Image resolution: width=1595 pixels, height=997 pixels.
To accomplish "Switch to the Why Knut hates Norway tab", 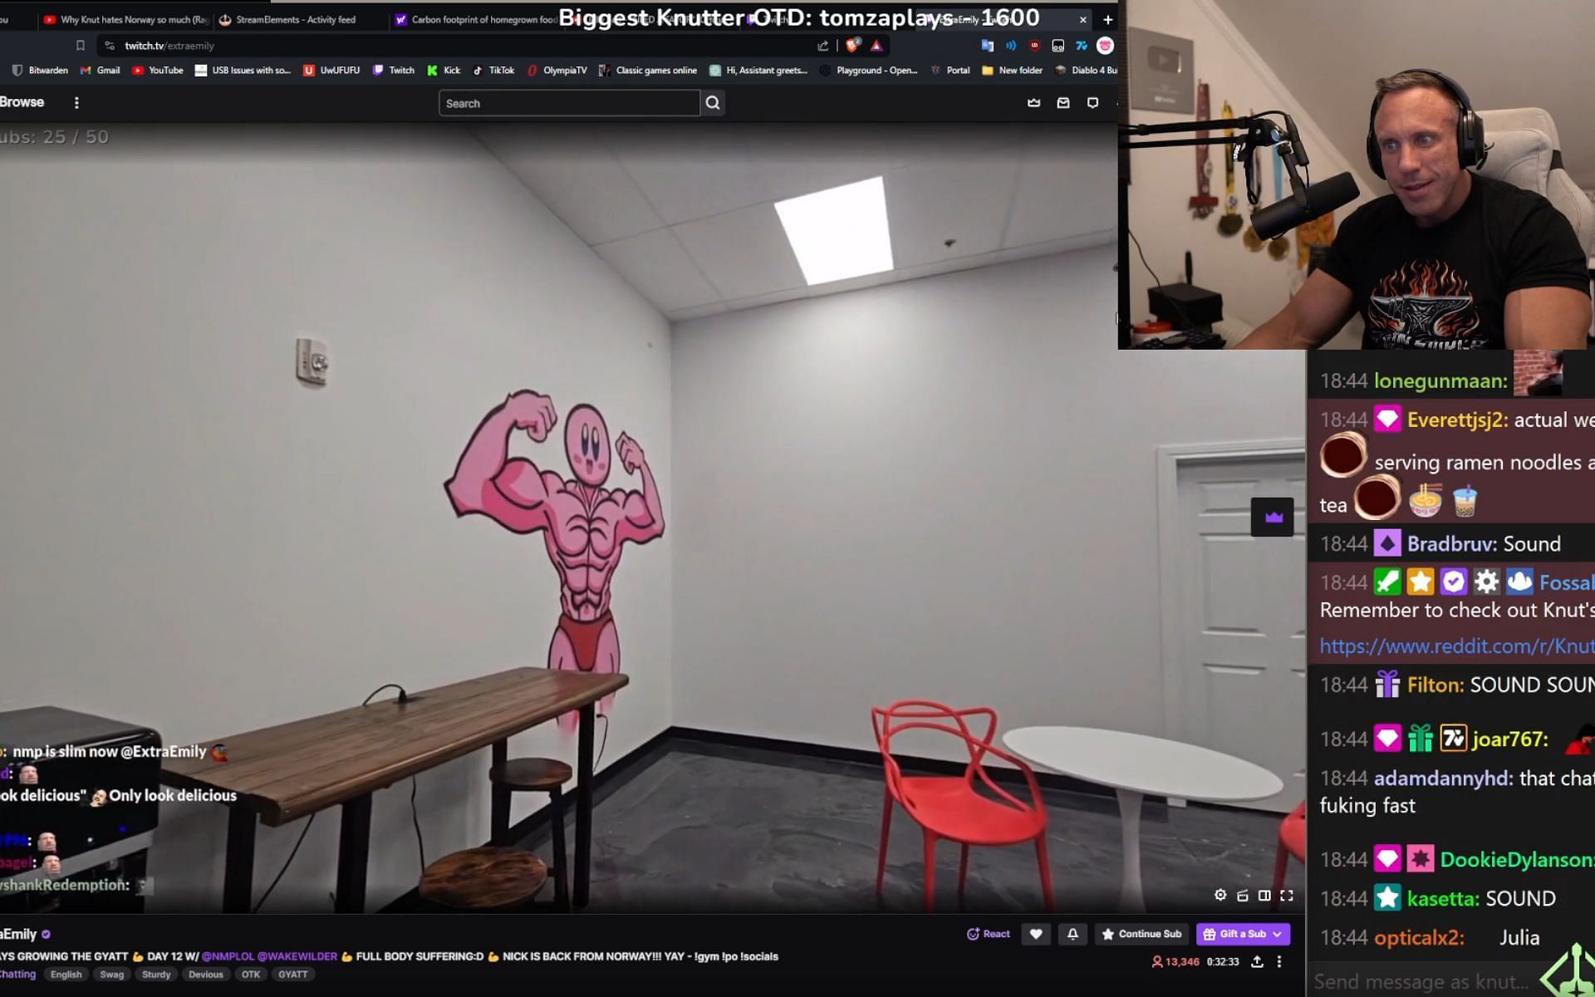I will point(125,19).
